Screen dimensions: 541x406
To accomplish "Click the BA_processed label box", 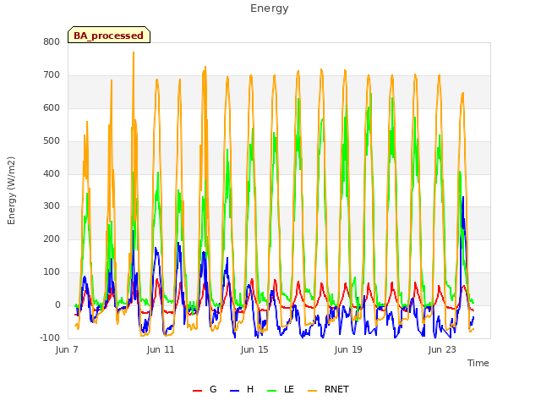I will 109,35.
